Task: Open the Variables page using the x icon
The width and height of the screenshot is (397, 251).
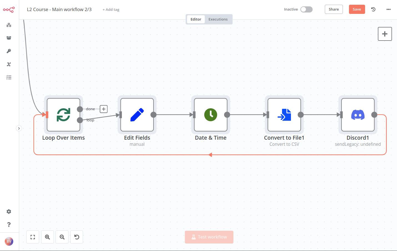Action: pos(9,64)
